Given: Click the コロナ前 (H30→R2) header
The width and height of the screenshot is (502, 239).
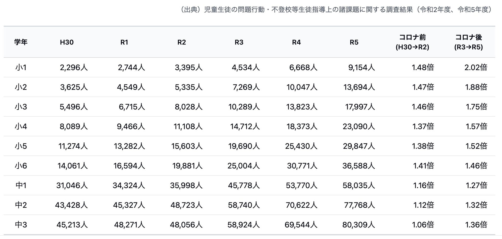Looking at the screenshot, I should (x=412, y=42).
